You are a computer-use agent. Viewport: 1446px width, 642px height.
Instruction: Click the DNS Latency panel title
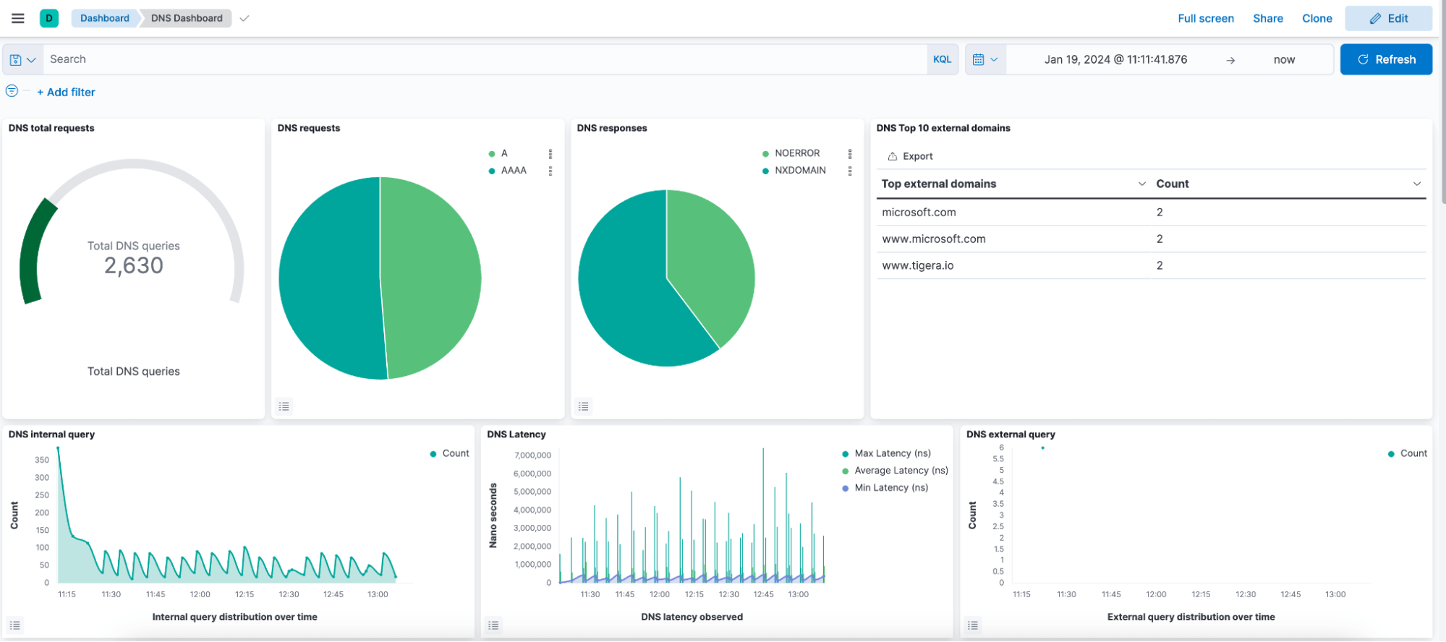coord(516,435)
